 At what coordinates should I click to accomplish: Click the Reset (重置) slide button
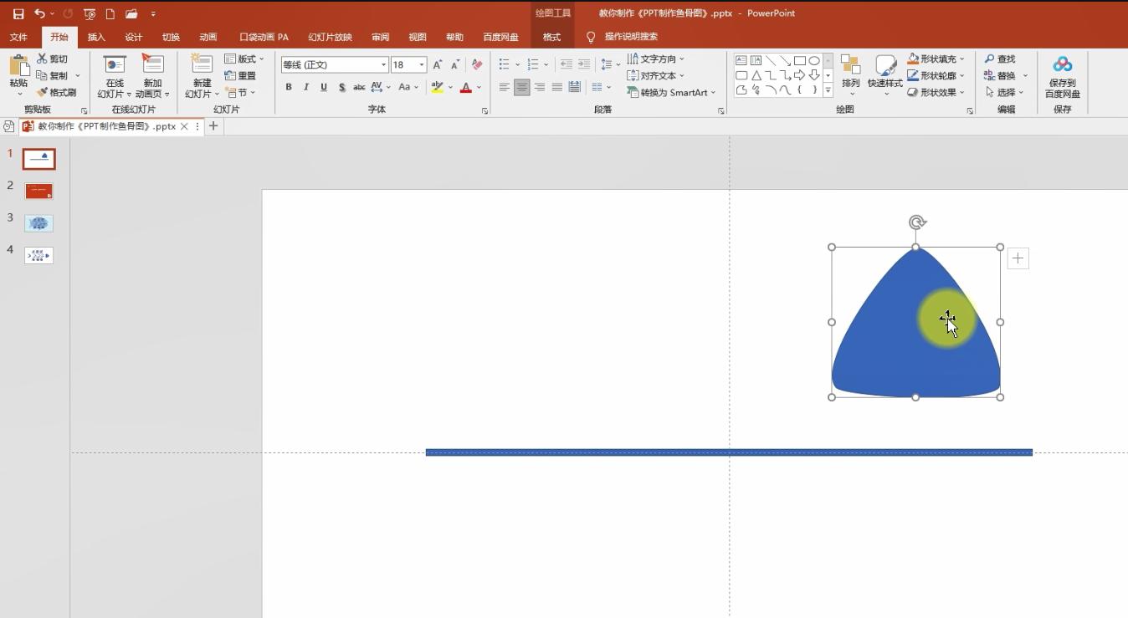click(x=240, y=75)
